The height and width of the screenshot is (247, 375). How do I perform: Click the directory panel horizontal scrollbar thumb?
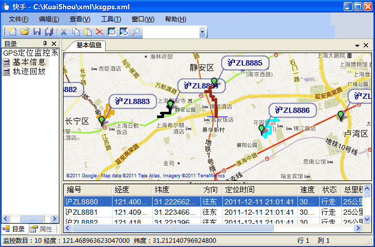pos(32,218)
